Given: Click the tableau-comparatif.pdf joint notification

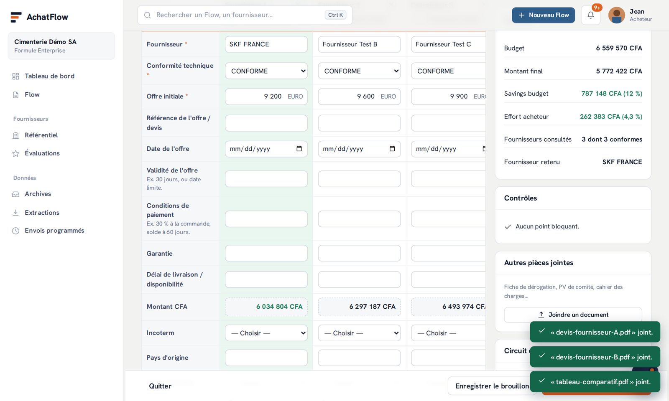Looking at the screenshot, I should pos(595,382).
